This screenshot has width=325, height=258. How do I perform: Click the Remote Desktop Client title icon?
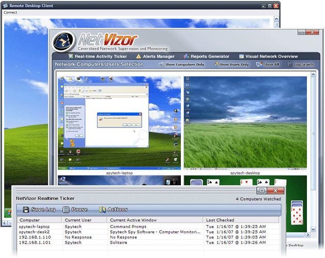5,6
